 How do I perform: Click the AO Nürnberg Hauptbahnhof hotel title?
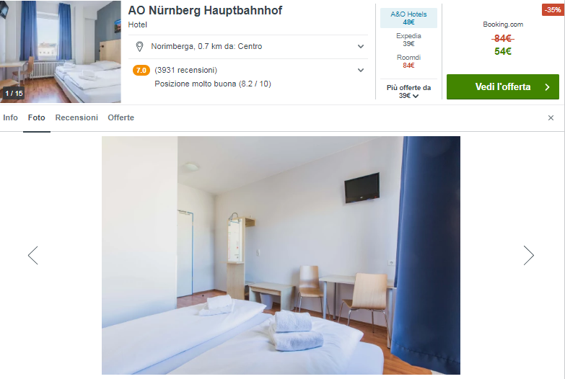[x=205, y=10]
